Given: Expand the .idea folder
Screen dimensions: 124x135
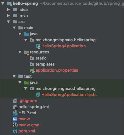Looking at the screenshot, I should 9,10.
